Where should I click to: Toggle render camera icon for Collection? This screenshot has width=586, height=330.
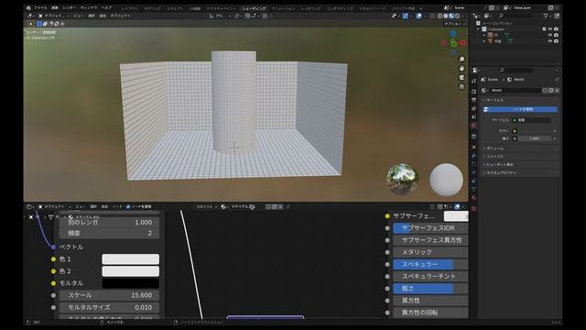coord(556,28)
